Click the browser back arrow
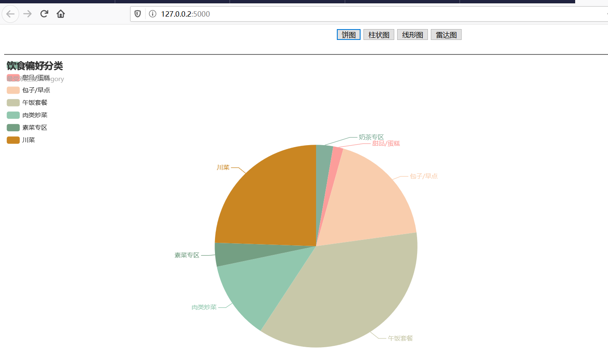Viewport: 608px width, 363px height. [10, 14]
